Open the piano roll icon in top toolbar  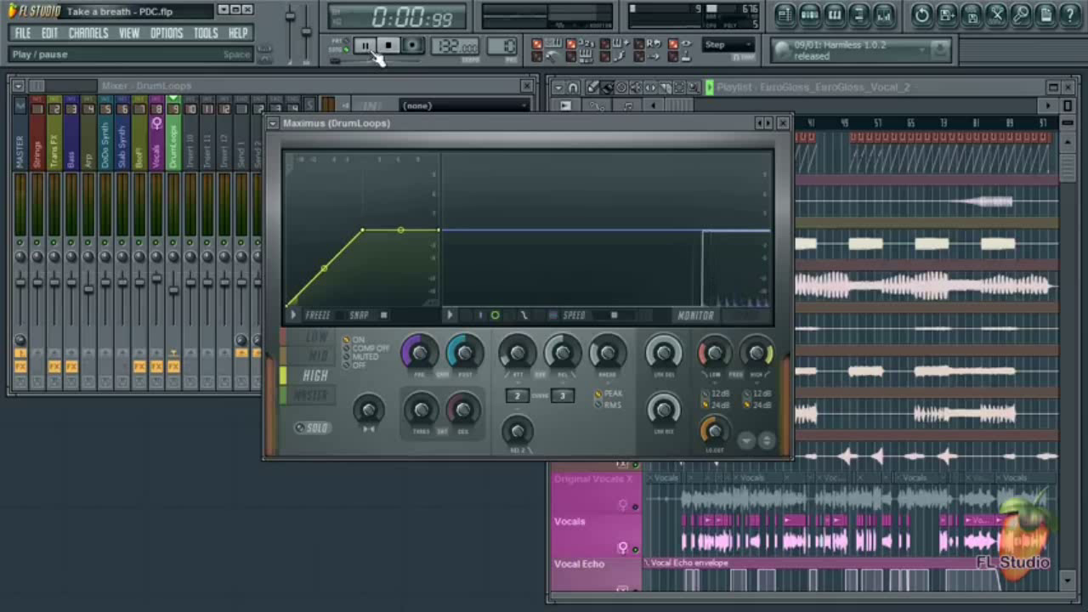(x=835, y=14)
